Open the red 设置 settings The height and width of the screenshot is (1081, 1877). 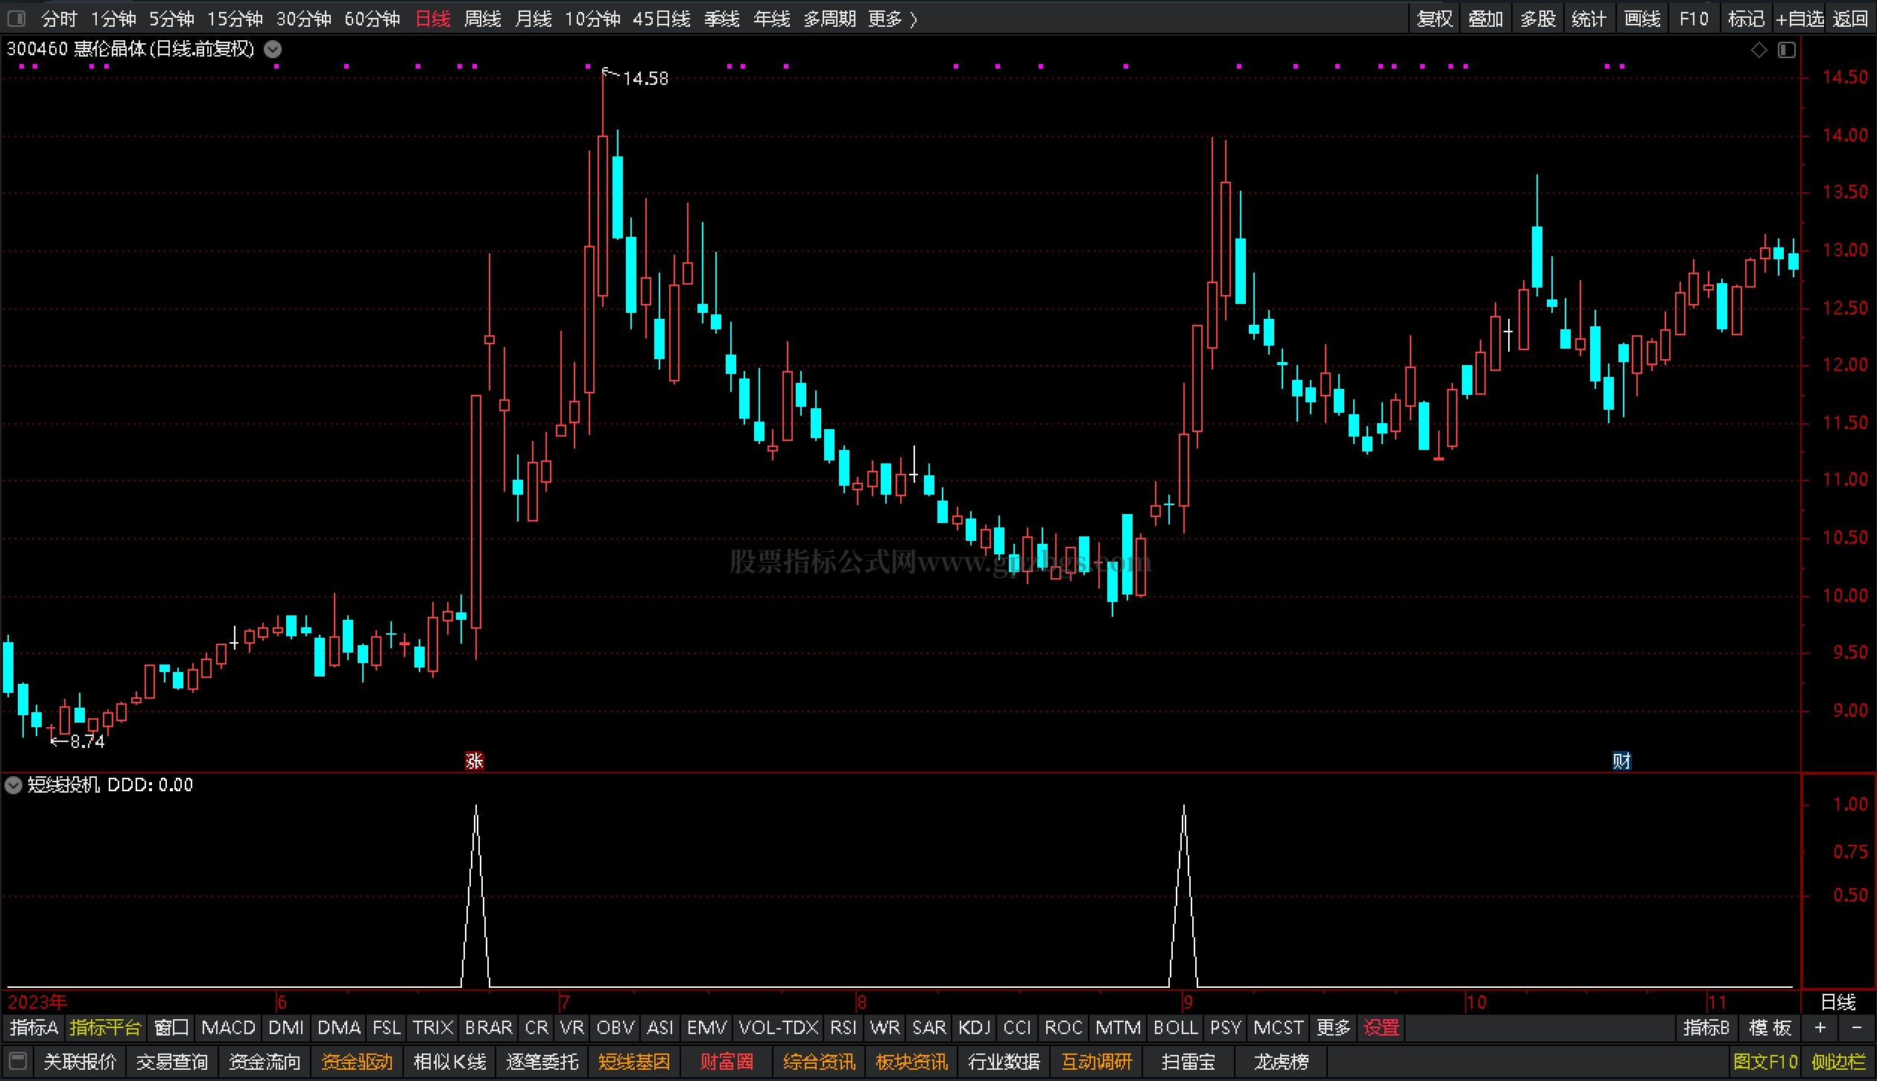coord(1381,1028)
